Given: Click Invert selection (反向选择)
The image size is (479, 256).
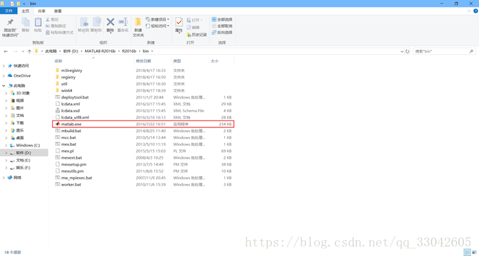Looking at the screenshot, I should 222,32.
